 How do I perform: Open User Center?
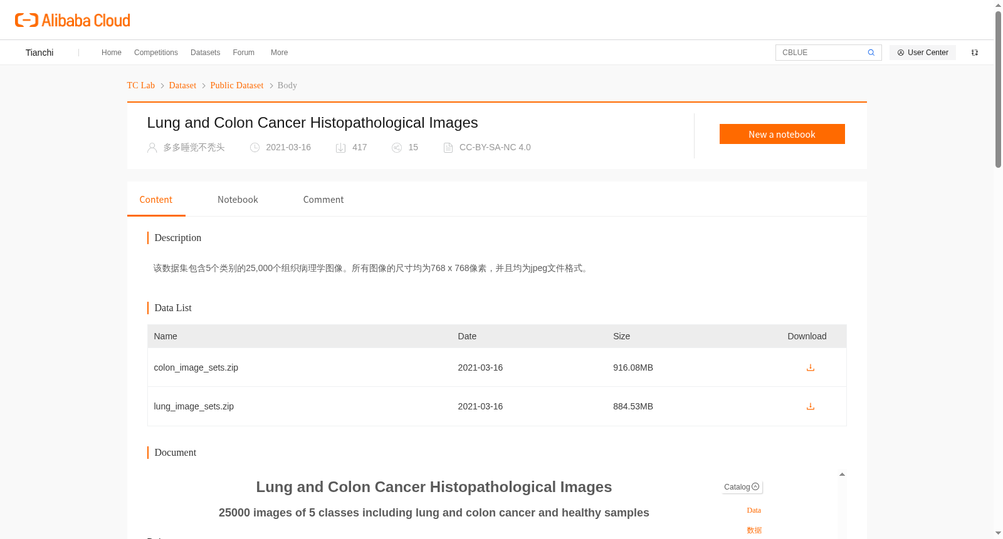923,53
